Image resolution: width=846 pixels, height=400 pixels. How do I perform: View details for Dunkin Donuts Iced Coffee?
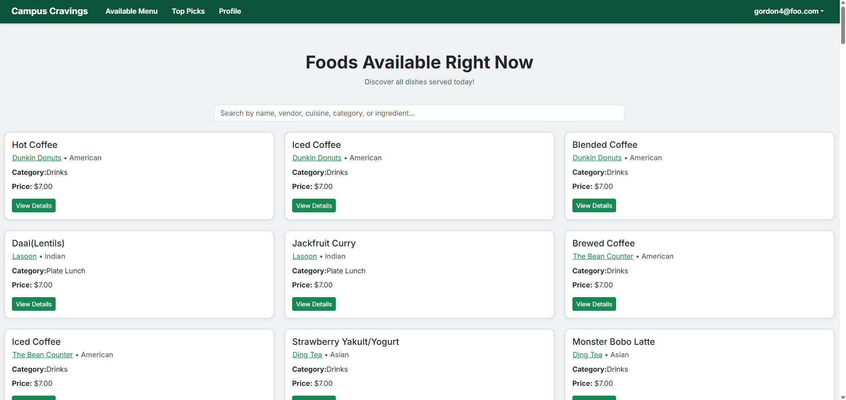pyautogui.click(x=314, y=206)
